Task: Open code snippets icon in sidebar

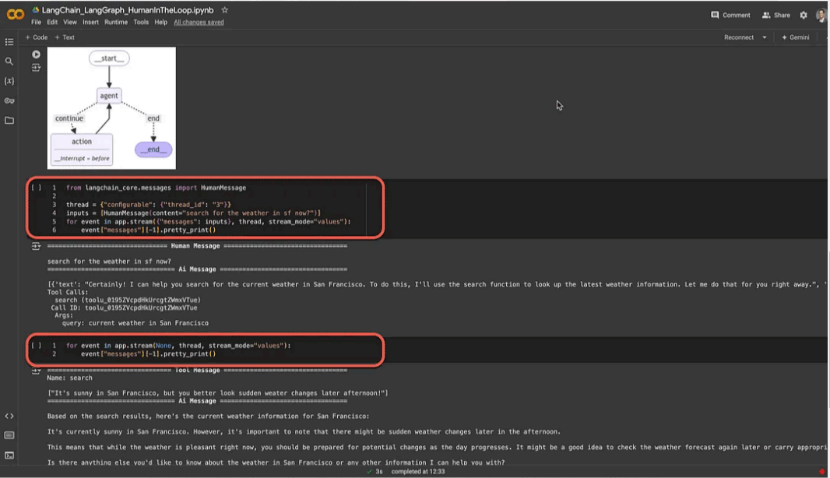Action: (9, 416)
